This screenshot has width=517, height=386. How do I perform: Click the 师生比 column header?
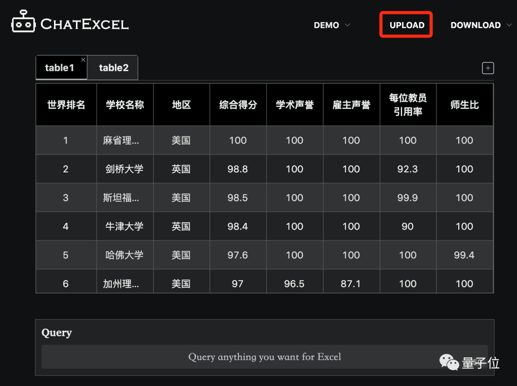(464, 104)
